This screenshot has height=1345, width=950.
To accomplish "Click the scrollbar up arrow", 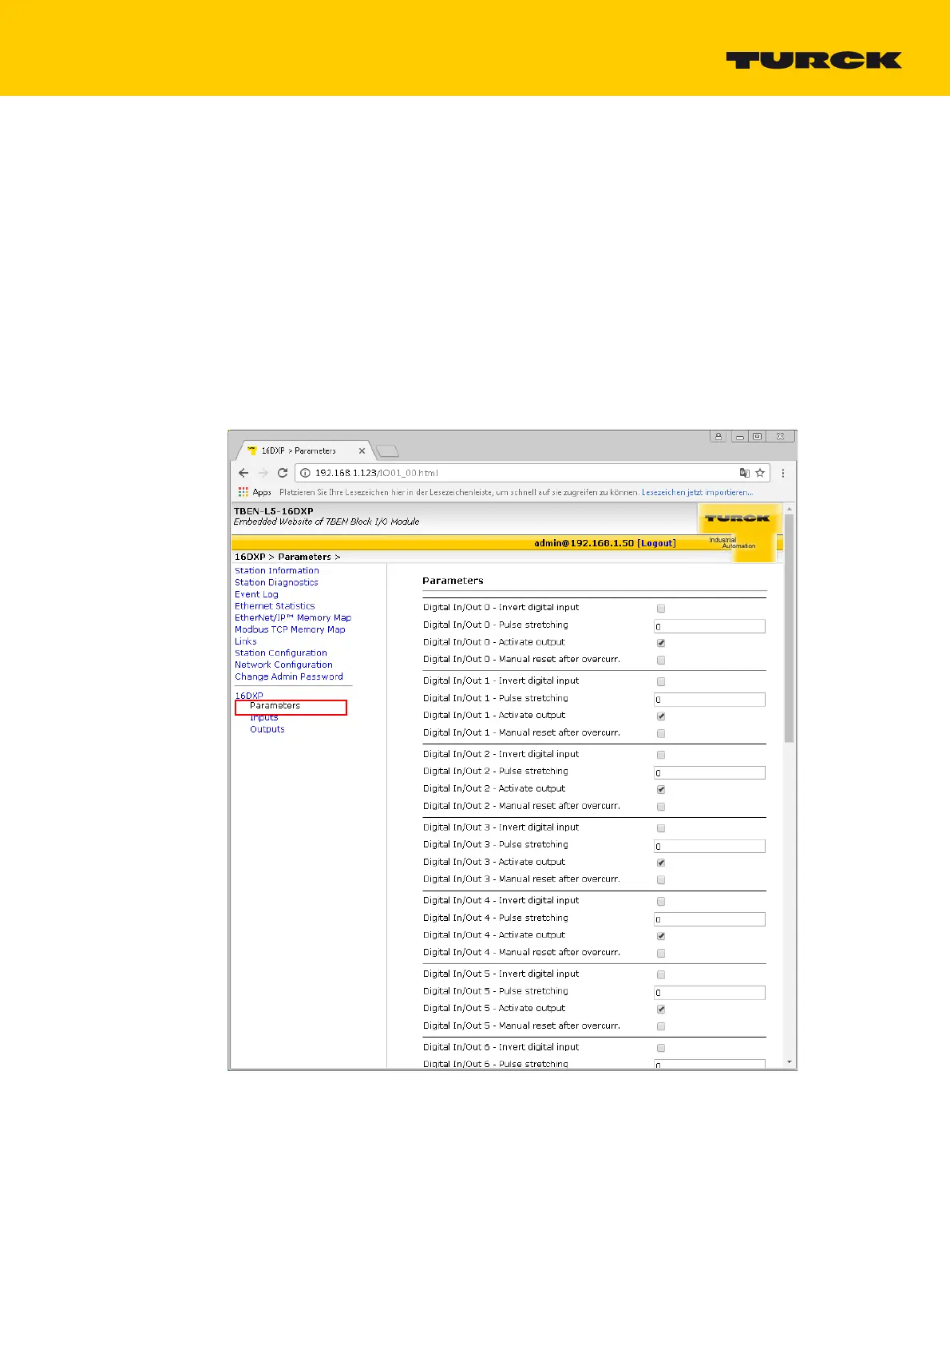I will (790, 509).
